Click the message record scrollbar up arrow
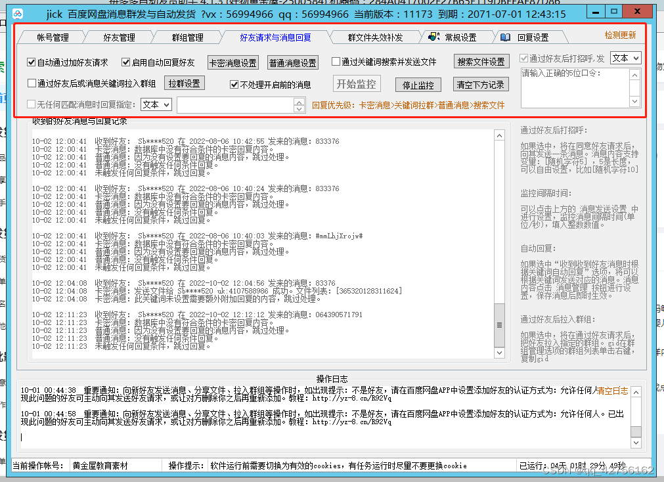The image size is (664, 482). coord(499,135)
